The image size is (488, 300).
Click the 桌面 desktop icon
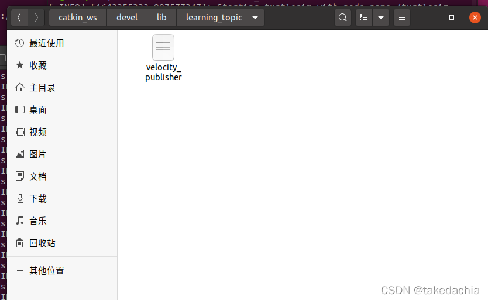(20, 109)
